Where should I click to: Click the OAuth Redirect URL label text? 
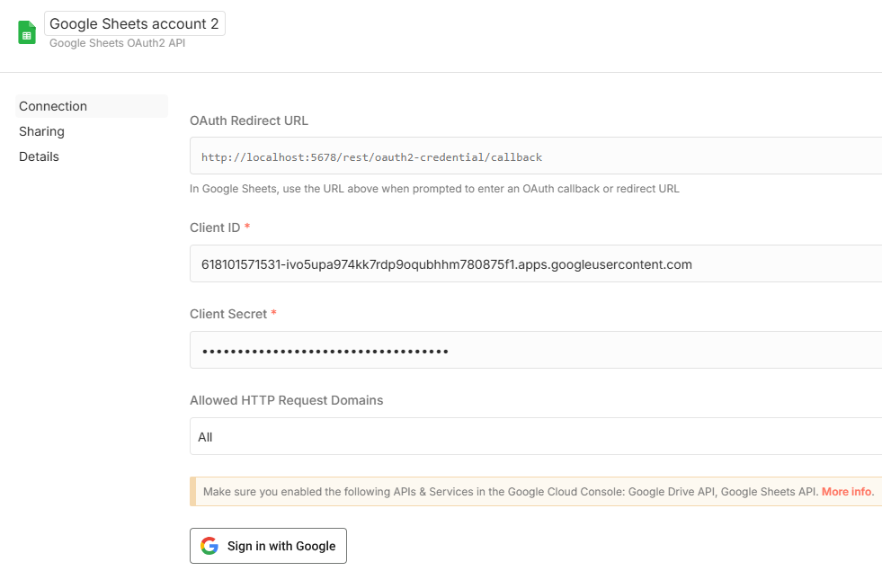click(x=249, y=120)
